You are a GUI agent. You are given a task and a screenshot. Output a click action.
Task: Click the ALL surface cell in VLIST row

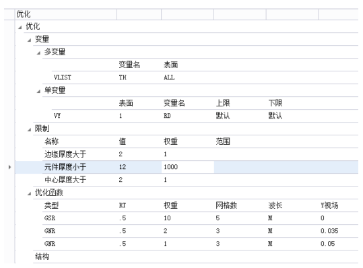[x=169, y=77]
